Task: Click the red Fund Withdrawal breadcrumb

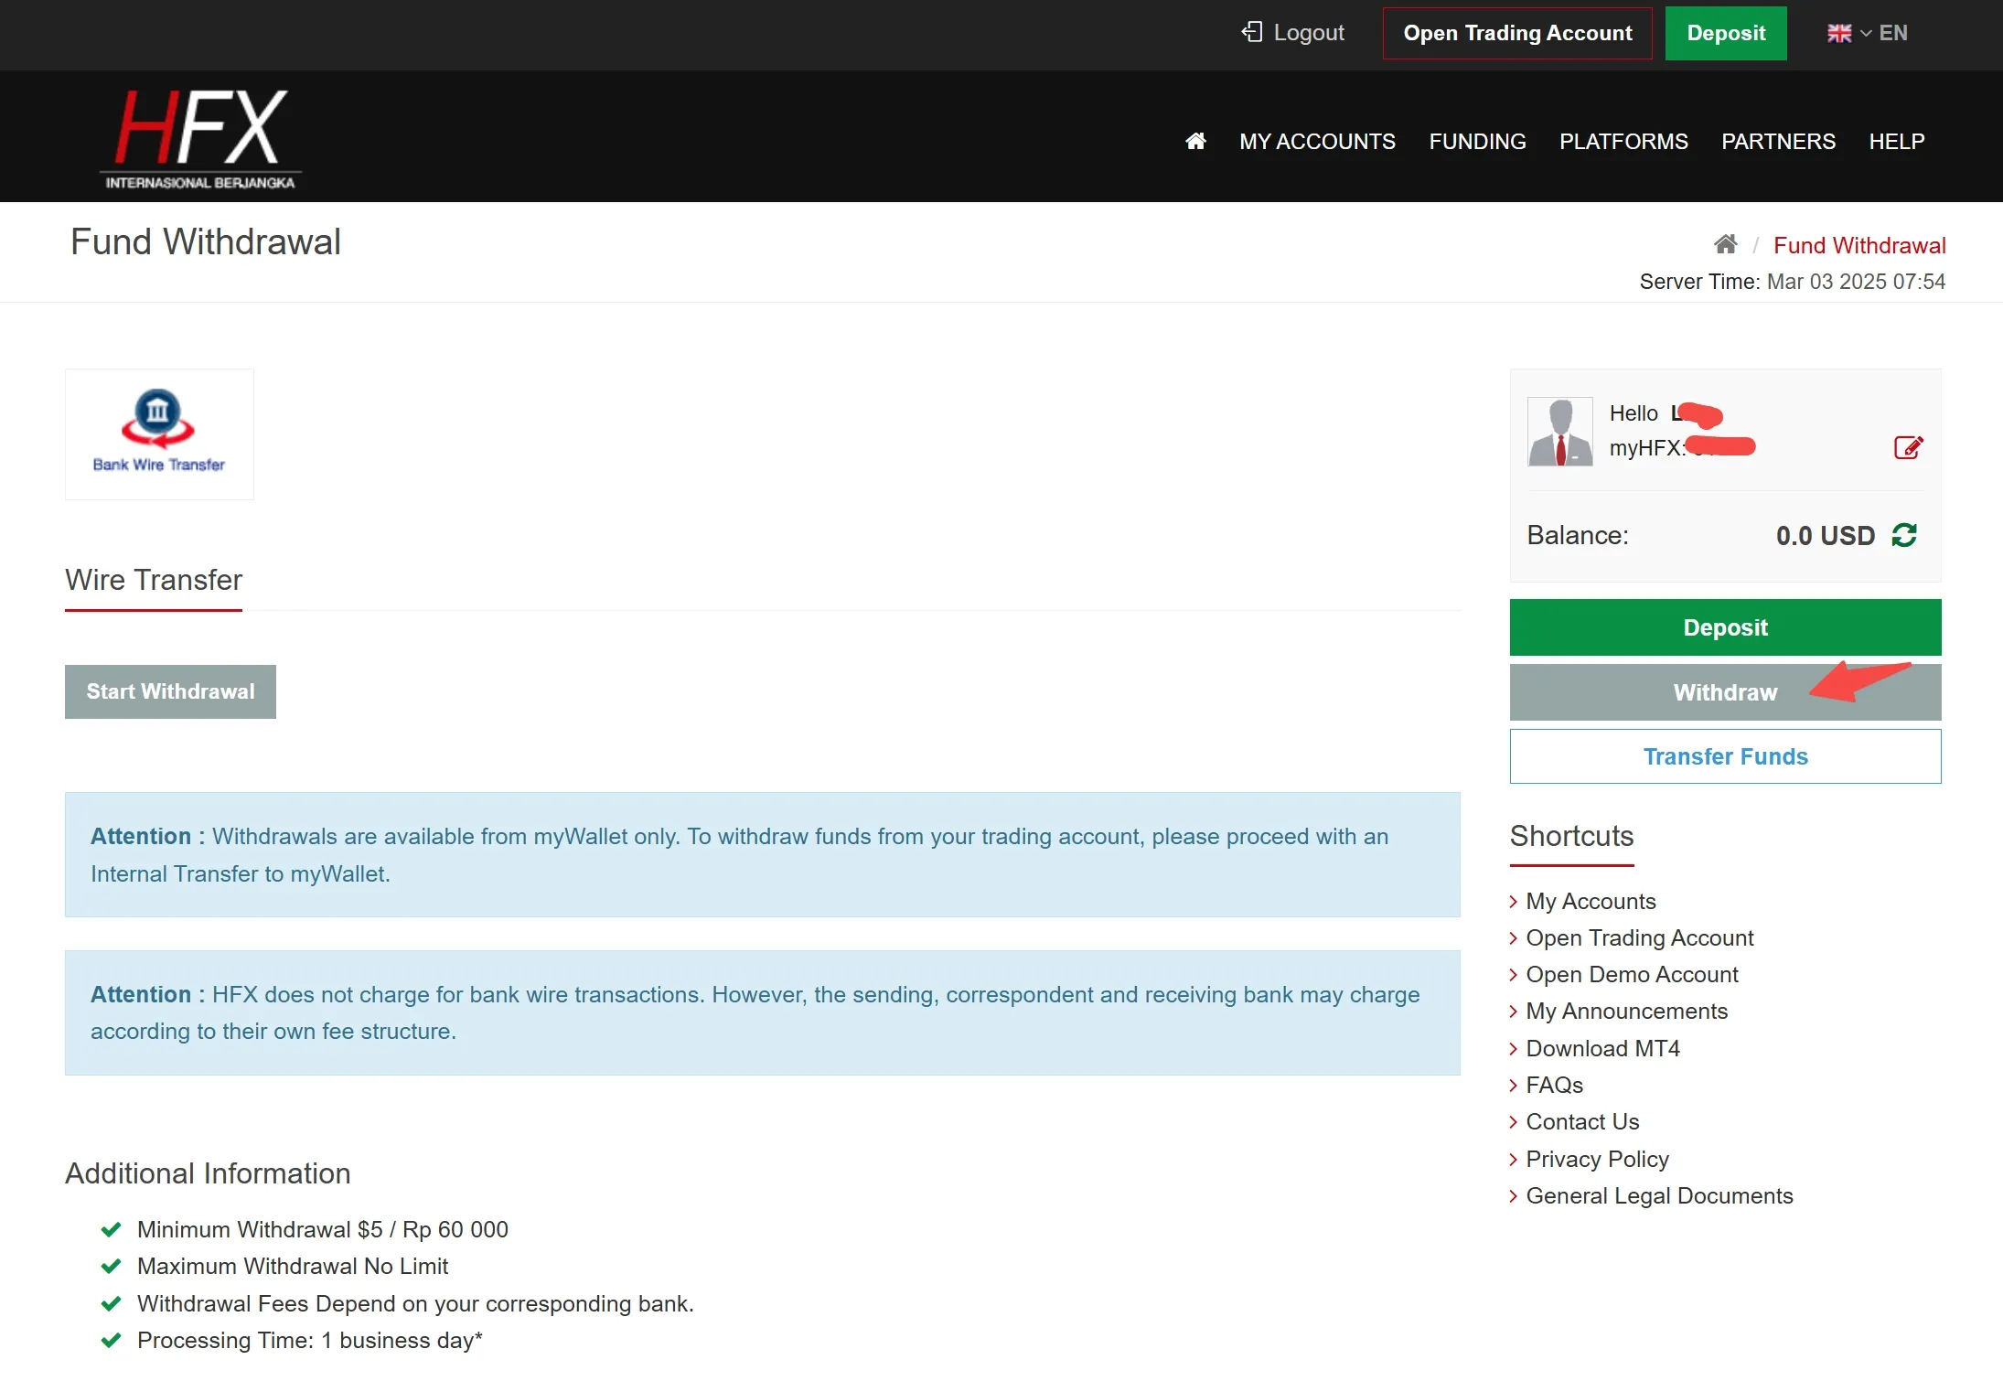Action: click(1859, 245)
